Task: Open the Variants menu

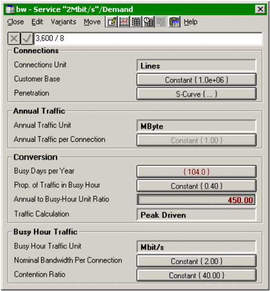Action: pyautogui.click(x=63, y=22)
